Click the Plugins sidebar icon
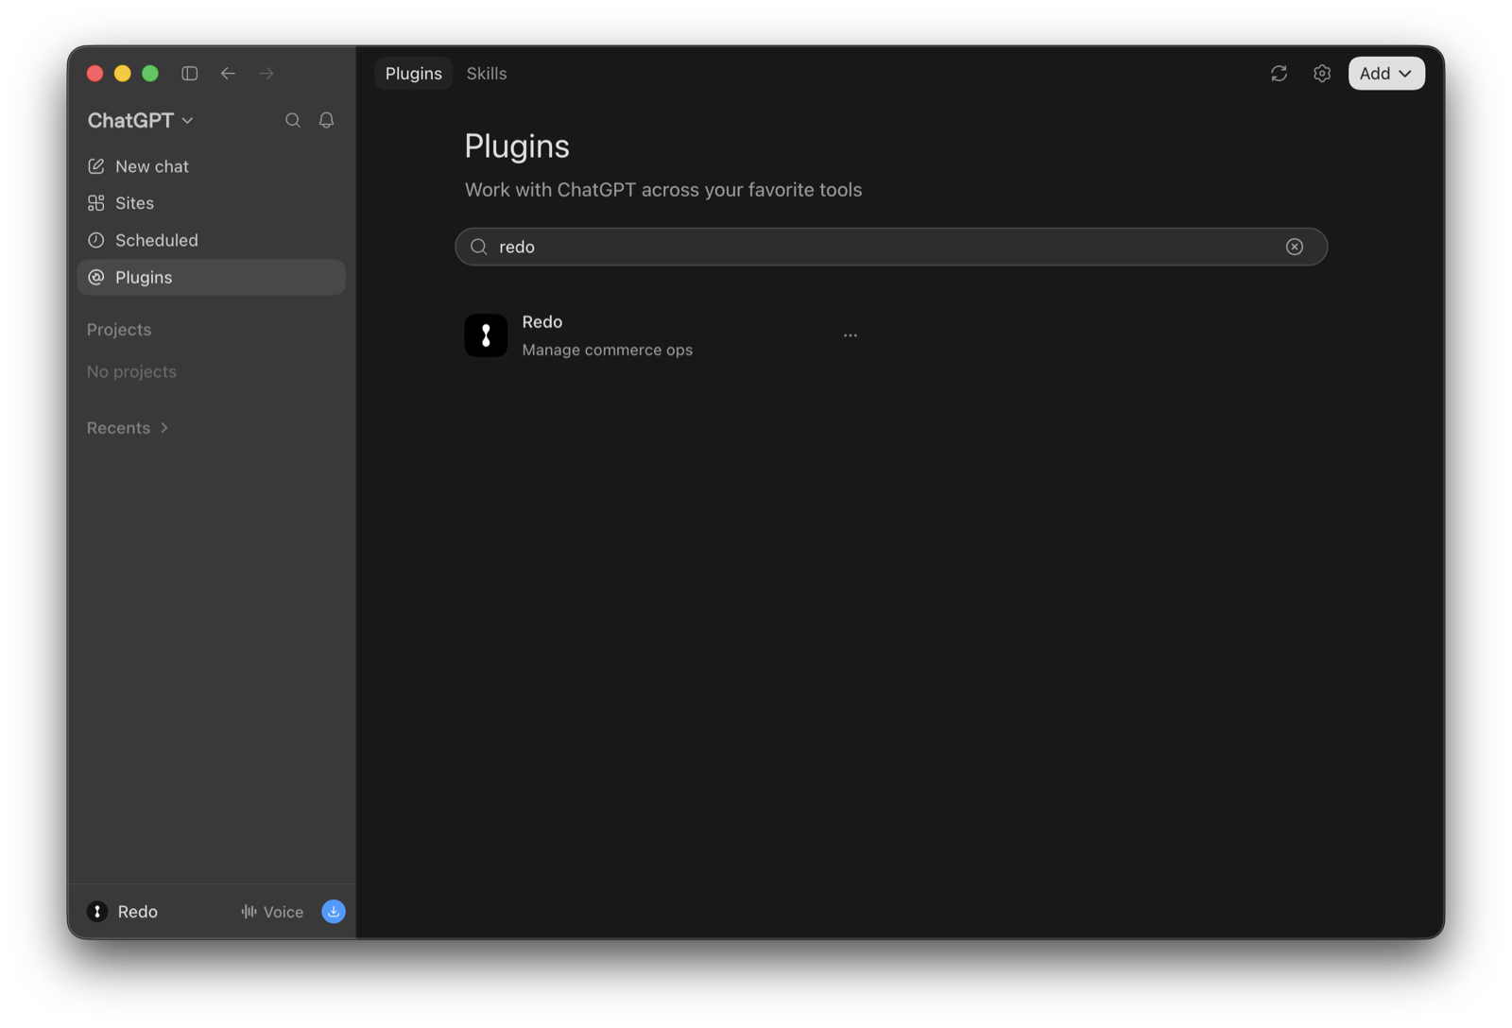Image resolution: width=1512 pixels, height=1028 pixels. [96, 277]
